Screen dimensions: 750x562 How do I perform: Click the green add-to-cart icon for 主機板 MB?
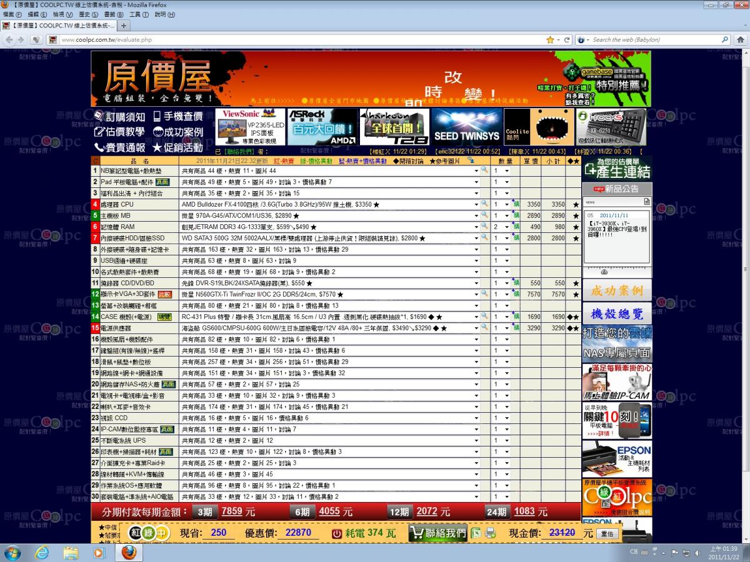tap(516, 215)
